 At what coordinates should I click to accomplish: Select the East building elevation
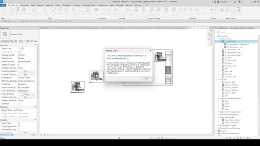pyautogui.click(x=226, y=101)
